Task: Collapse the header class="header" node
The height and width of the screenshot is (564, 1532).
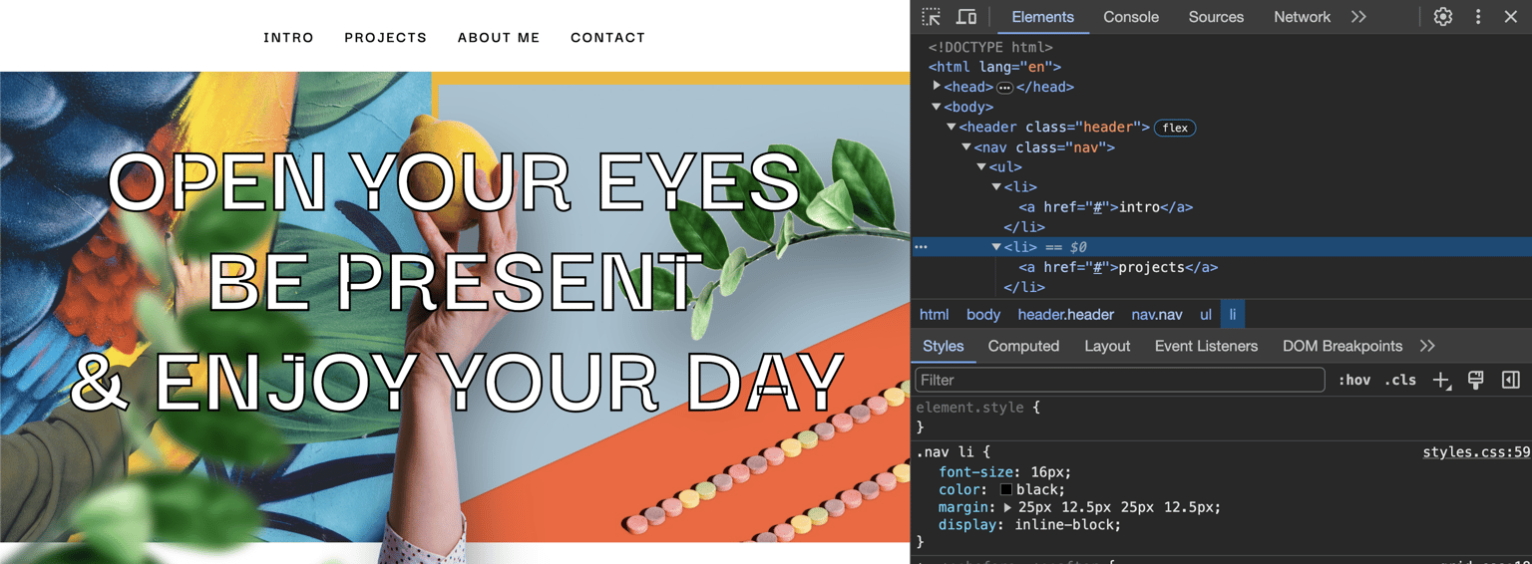Action: [x=952, y=127]
